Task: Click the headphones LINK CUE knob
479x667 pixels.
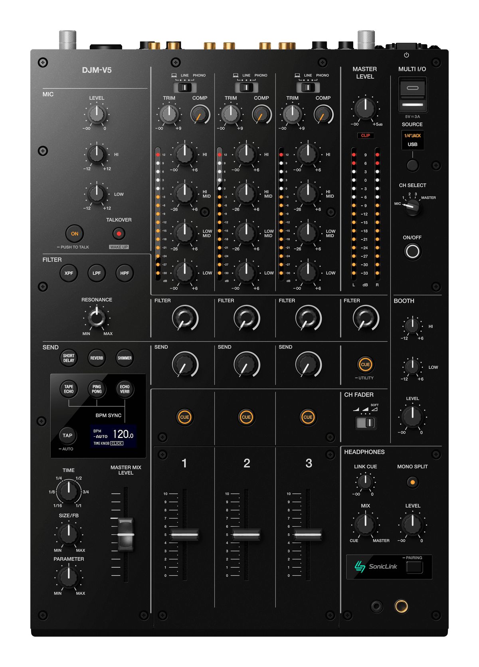Action: tap(365, 482)
